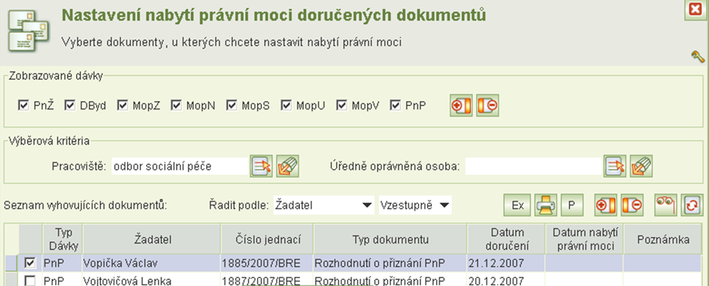Viewport: 709px width, 286px height.
Task: Click the glasses preview icon
Action: pos(665,205)
